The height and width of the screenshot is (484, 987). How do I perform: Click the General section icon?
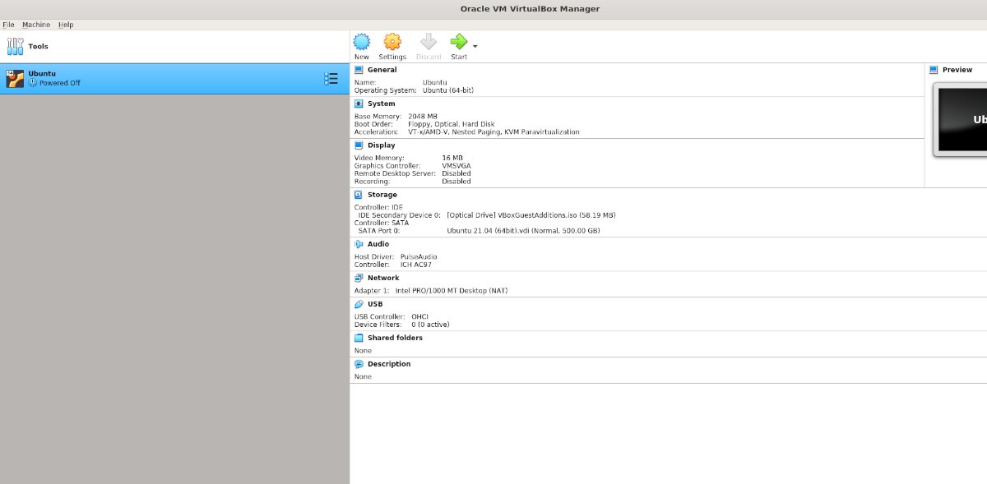[x=358, y=70]
